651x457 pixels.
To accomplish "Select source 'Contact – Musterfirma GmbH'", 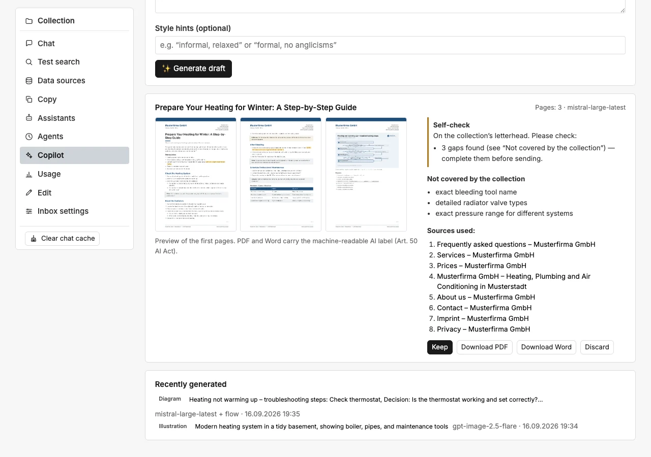I will tap(484, 308).
